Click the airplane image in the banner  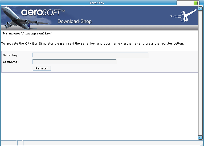tap(25, 18)
